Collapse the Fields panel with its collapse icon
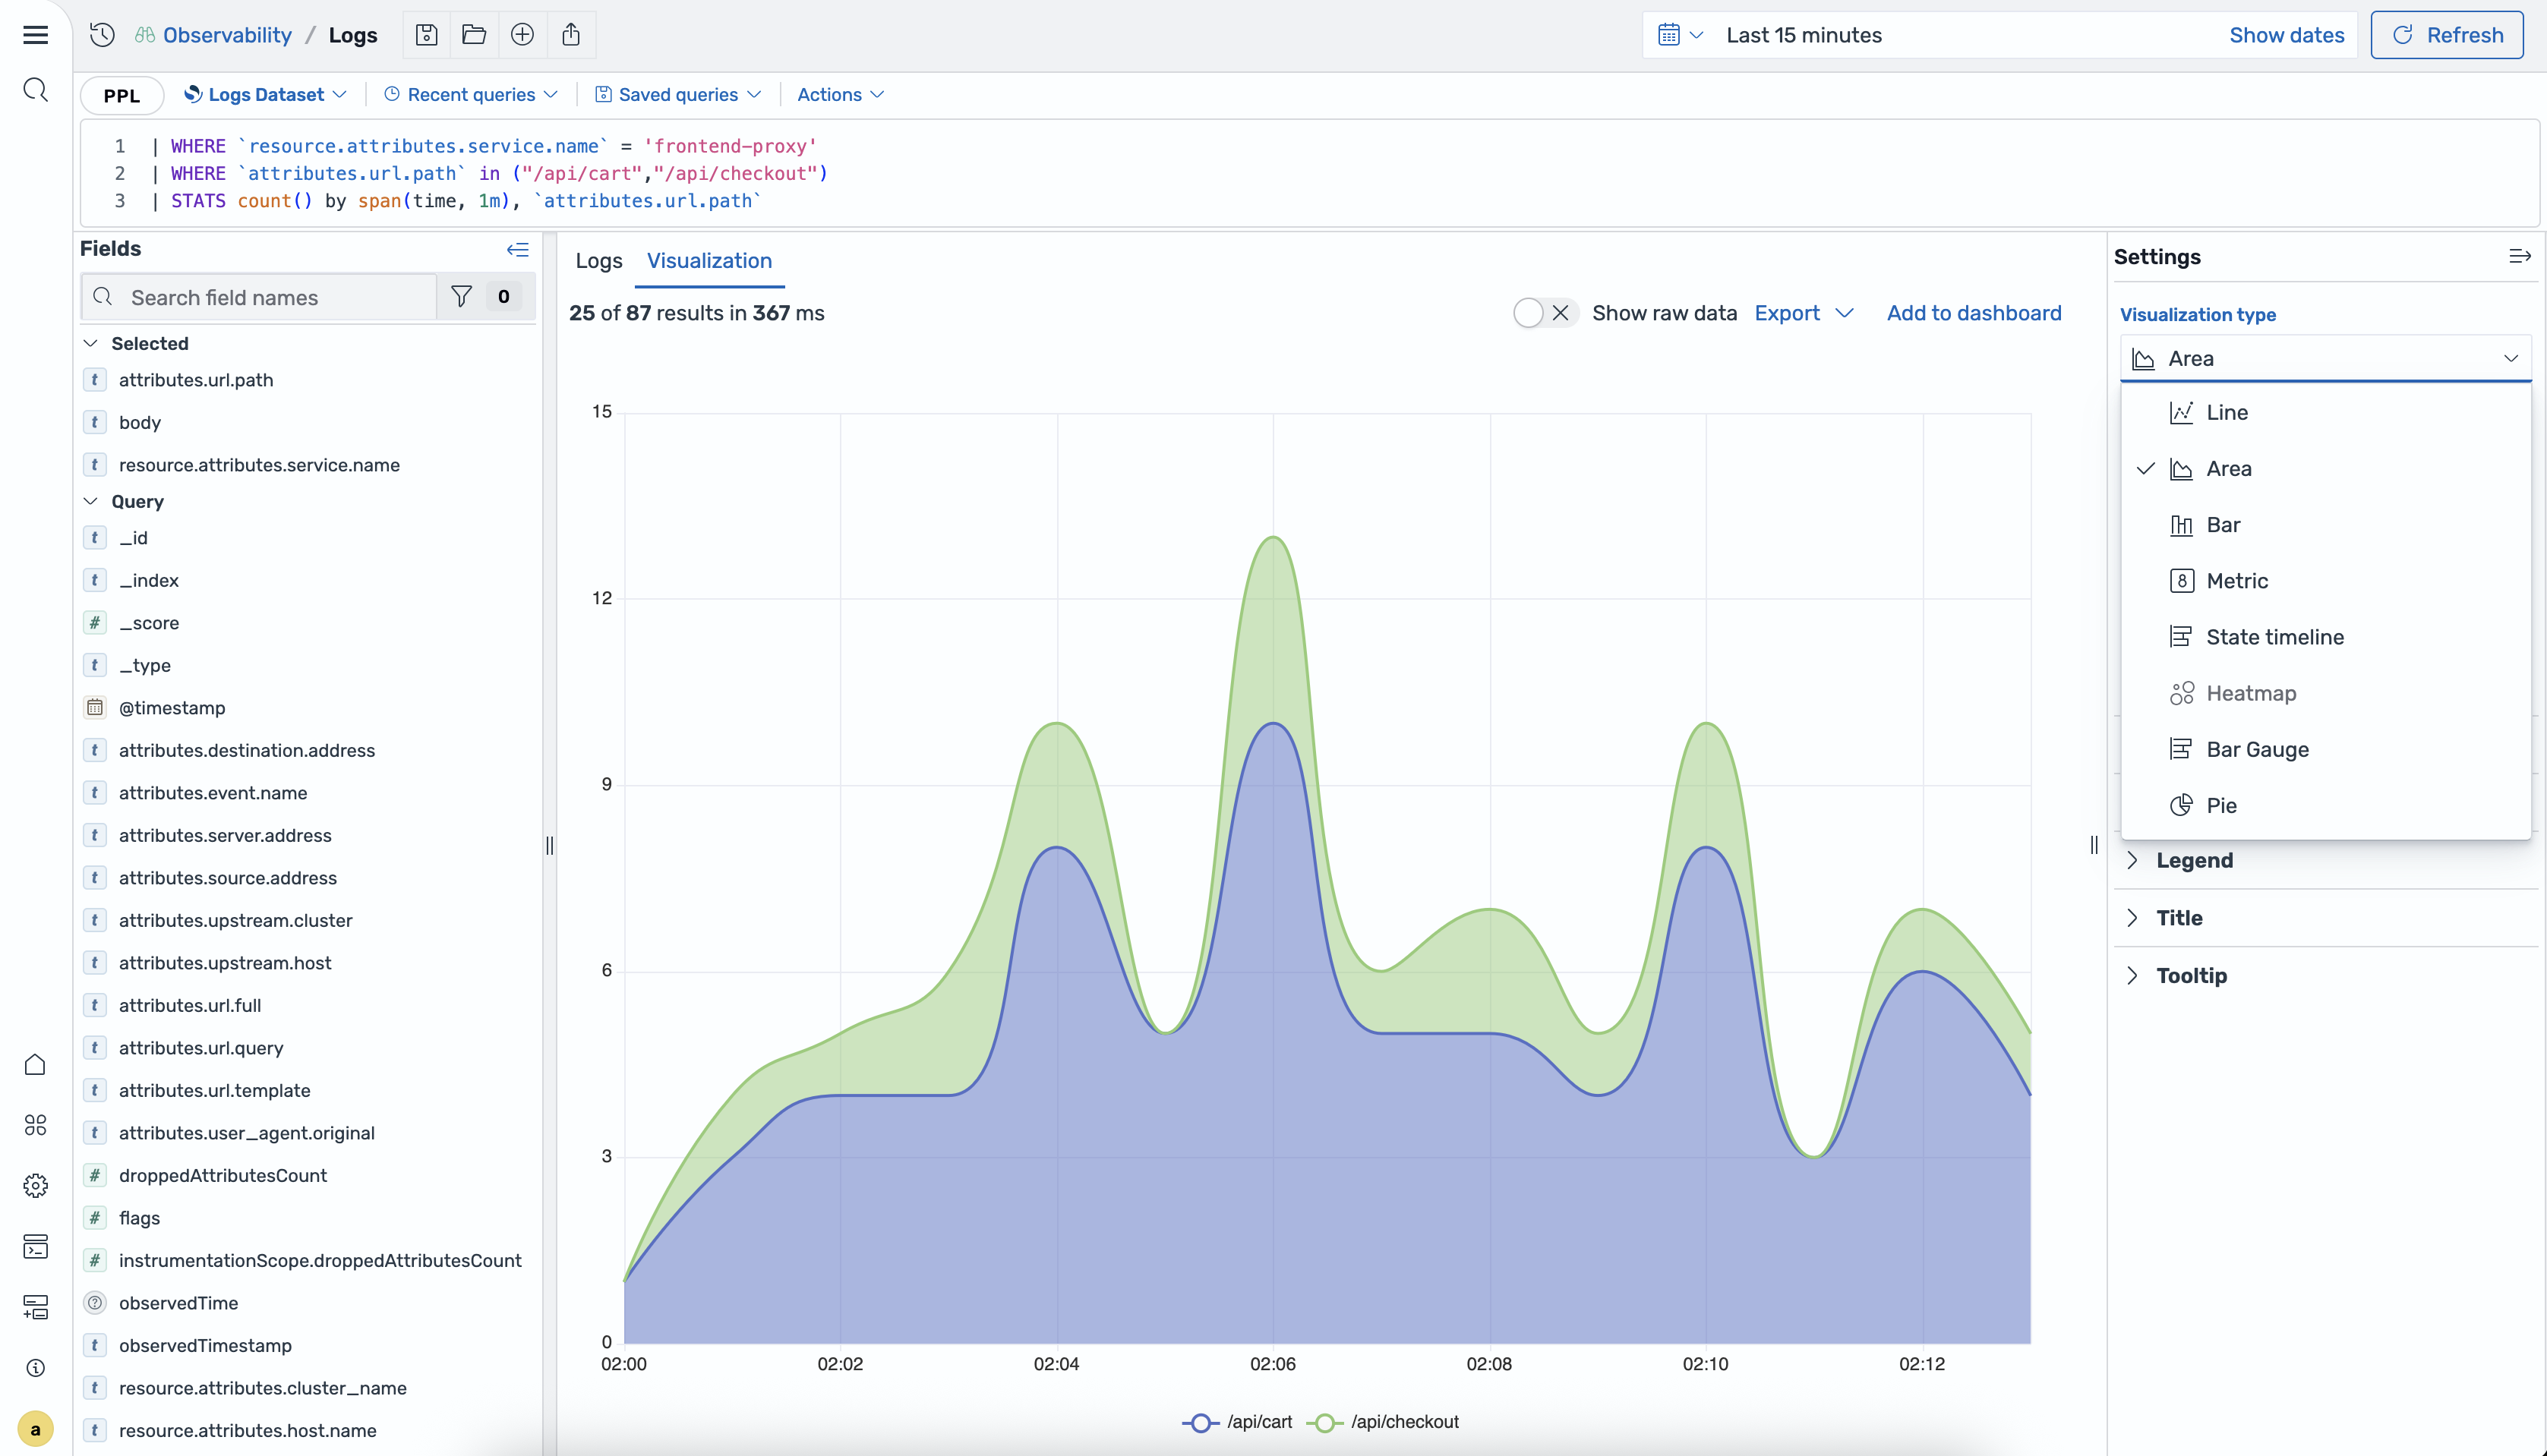The width and height of the screenshot is (2547, 1456). pos(517,249)
